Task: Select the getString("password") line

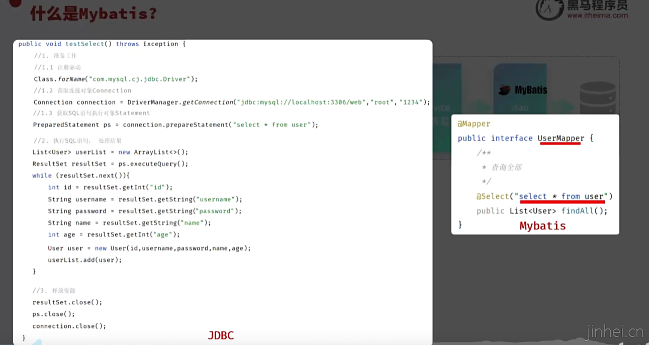Action: 145,211
